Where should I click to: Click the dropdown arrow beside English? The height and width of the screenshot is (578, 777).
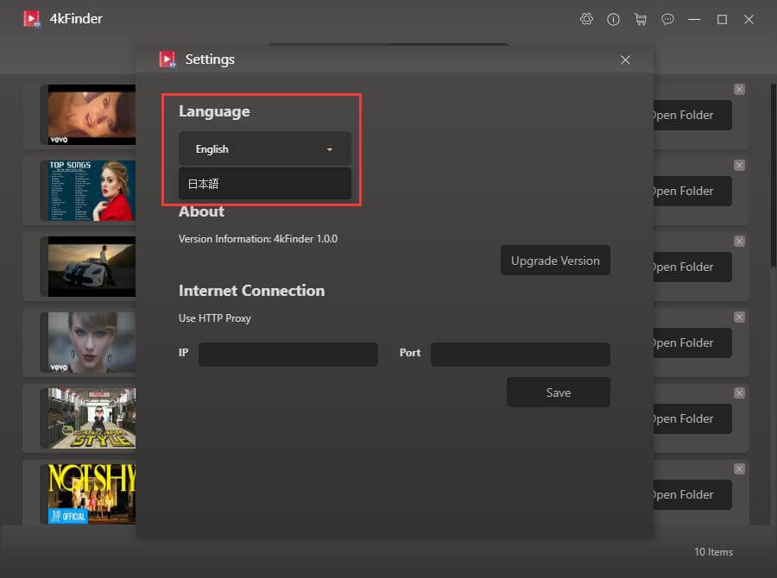330,150
